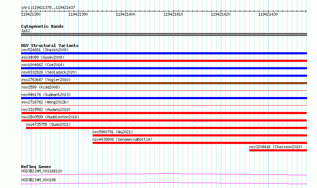This screenshot has width=317, height=188.
Task: Click nsv2800599 (Huddleston2016) label
Action: 50,117
